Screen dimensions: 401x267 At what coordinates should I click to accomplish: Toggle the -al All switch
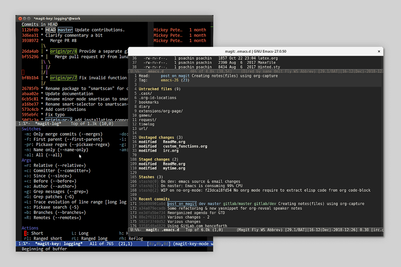[x=43, y=155]
